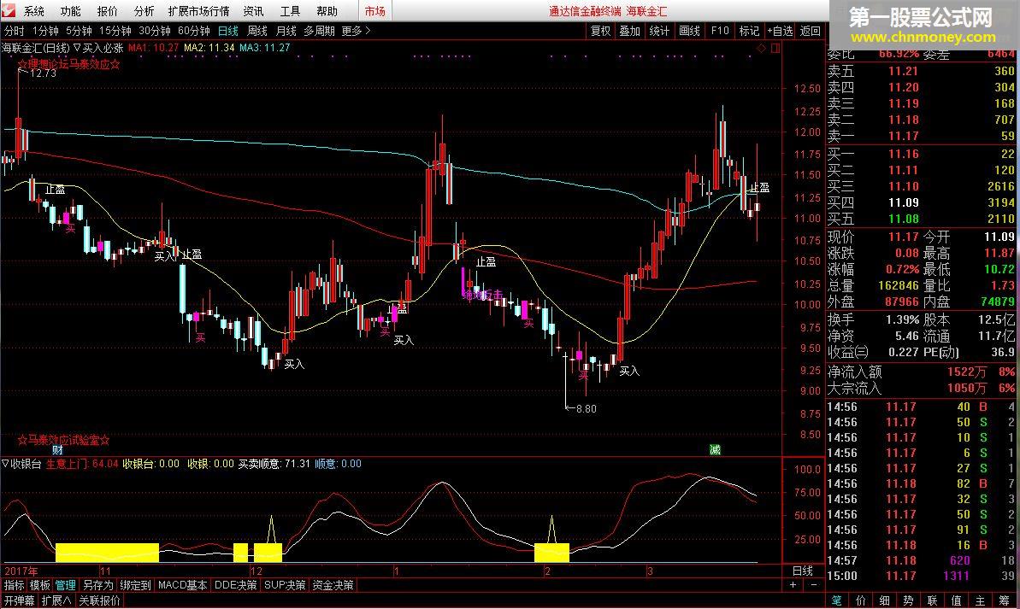Switch to the 势 trend tab

pos(908,600)
